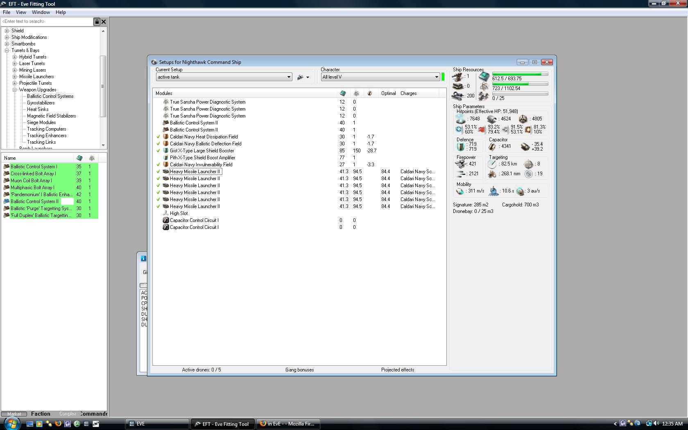Click the armor hitpoints icon showing 4624

click(492, 119)
